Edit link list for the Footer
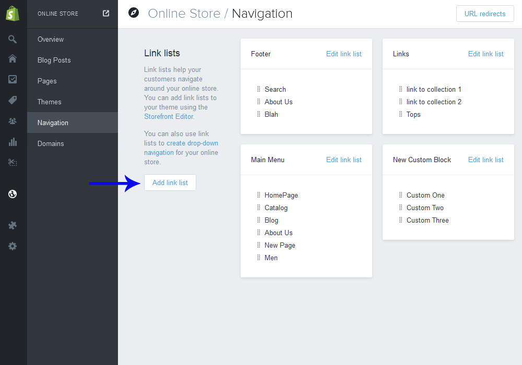The width and height of the screenshot is (522, 365). click(343, 54)
